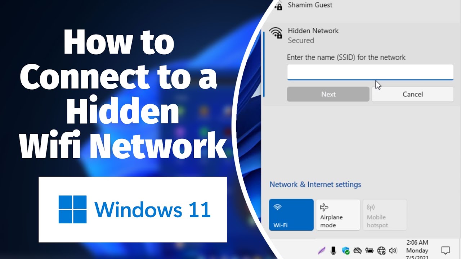
Task: Click the Hidden Network Wi-Fi icon
Action: tap(276, 33)
